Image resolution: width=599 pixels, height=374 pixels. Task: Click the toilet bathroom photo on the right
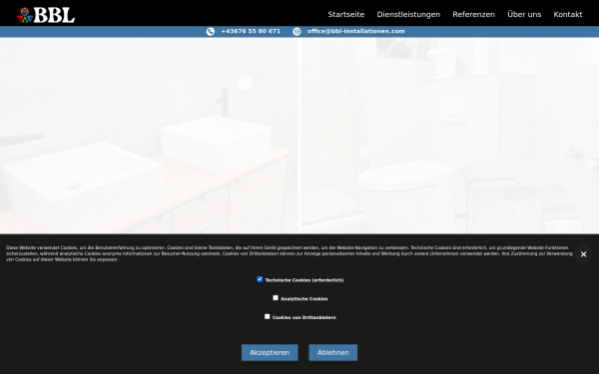(449, 136)
